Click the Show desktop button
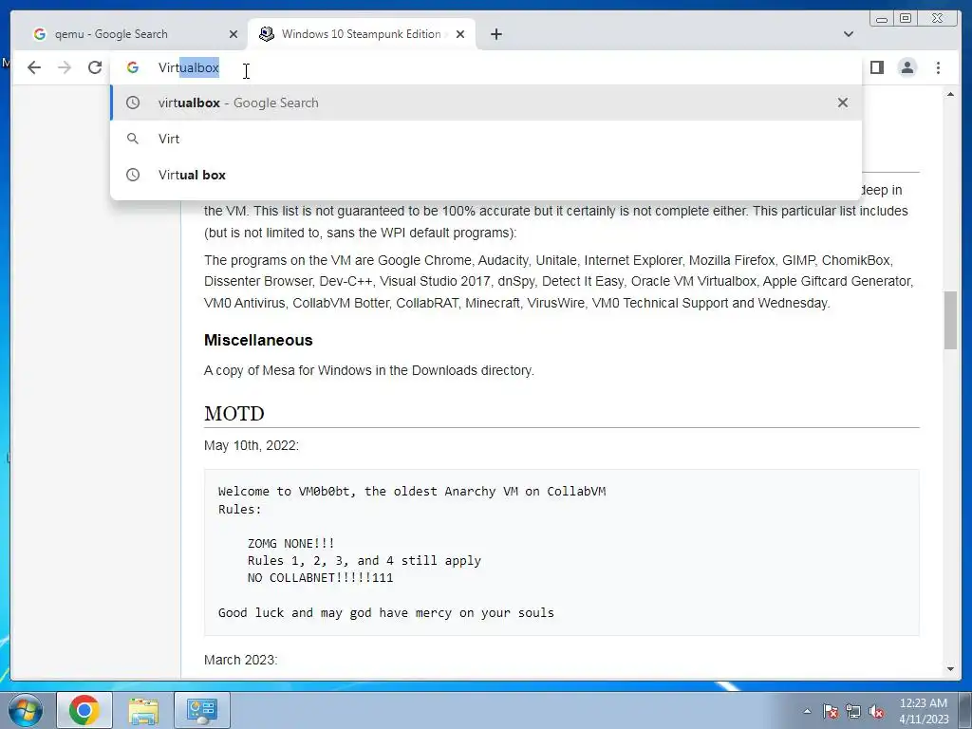Screen dimensions: 972x729 (966, 710)
